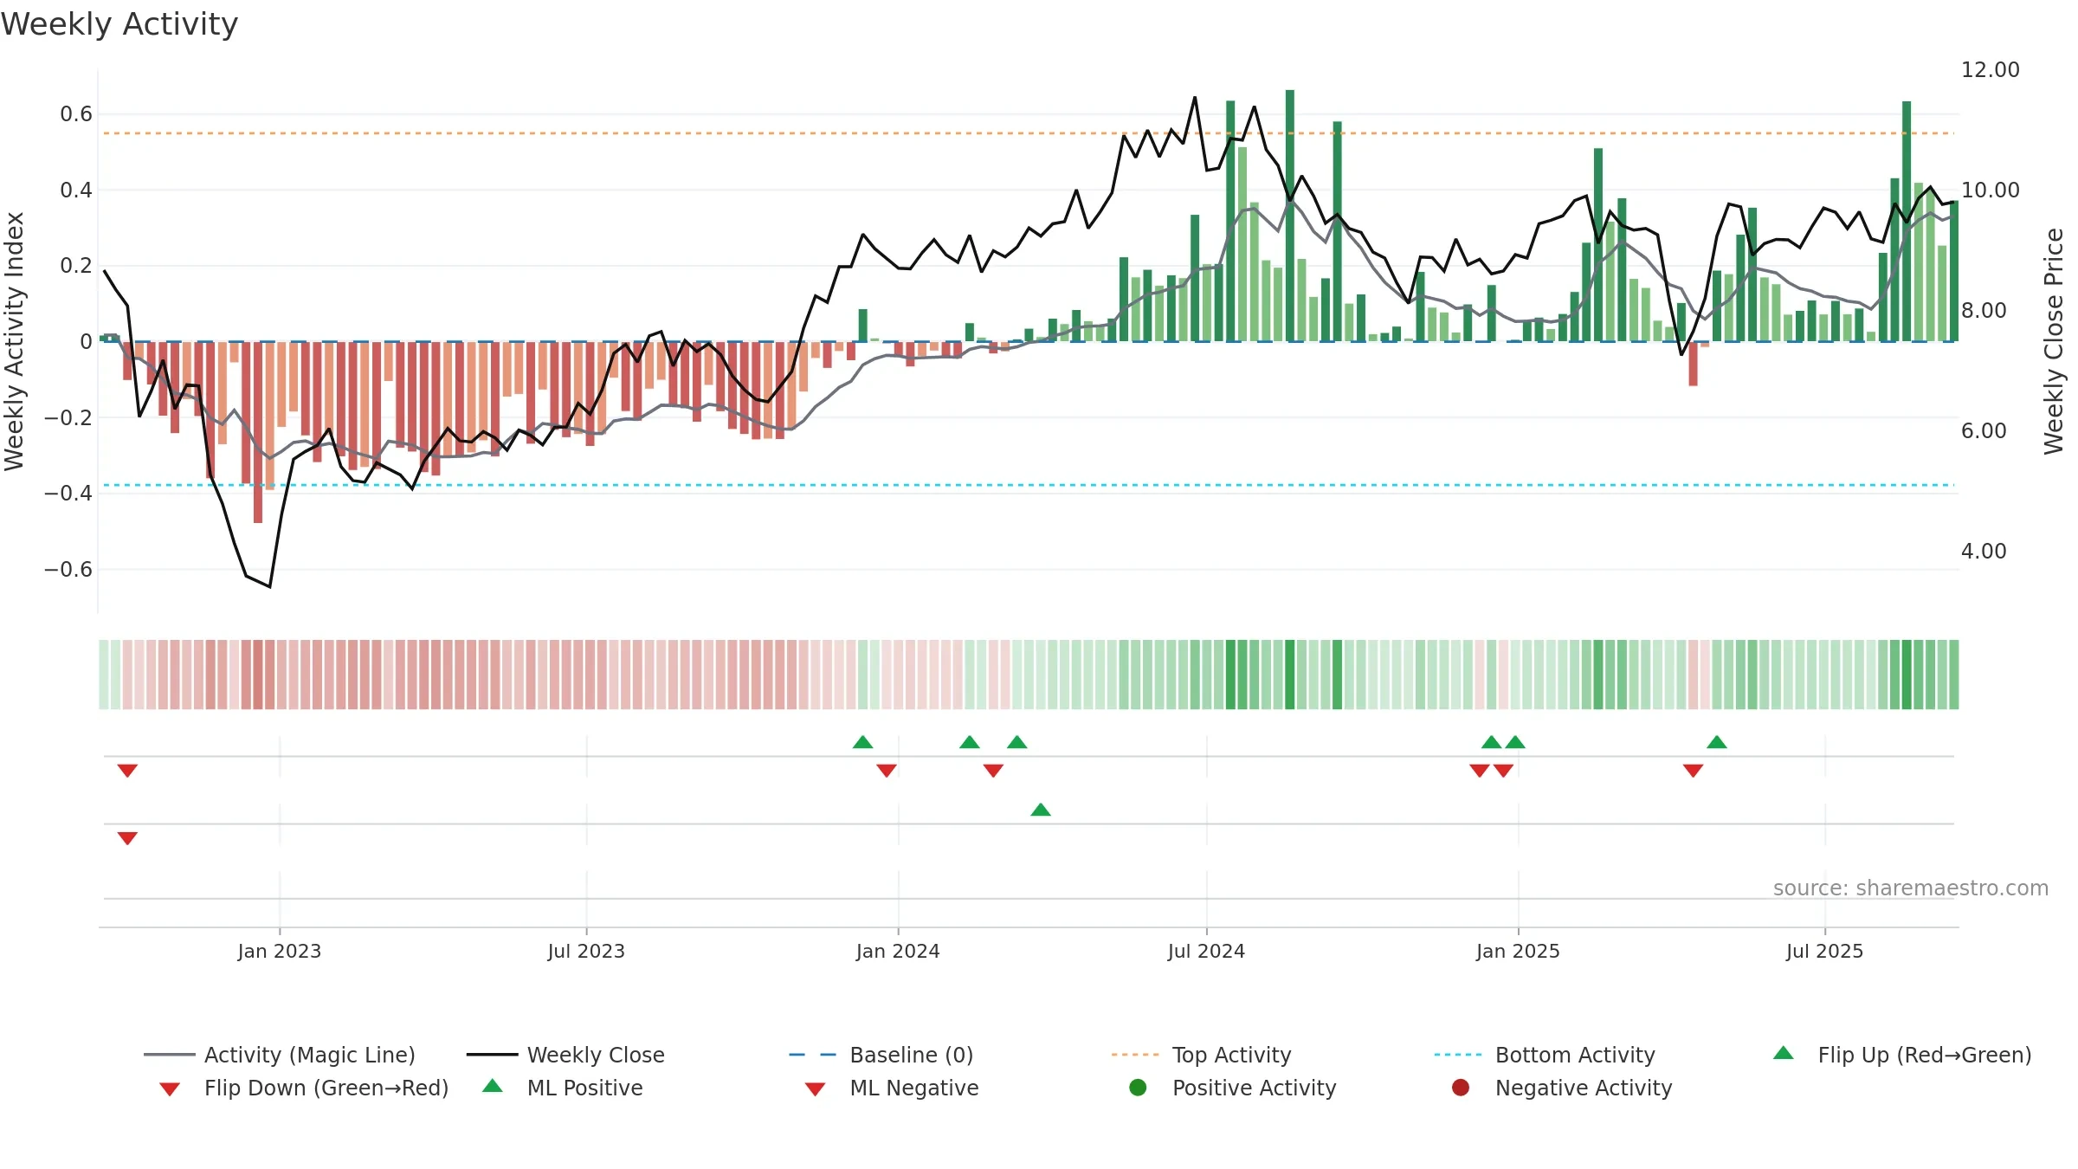The width and height of the screenshot is (2078, 1169).
Task: Click the deepest red bar, near −0.5 in late 2022
Action: (258, 432)
